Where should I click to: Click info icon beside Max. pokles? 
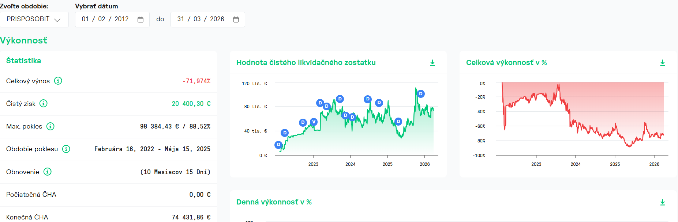click(x=50, y=126)
